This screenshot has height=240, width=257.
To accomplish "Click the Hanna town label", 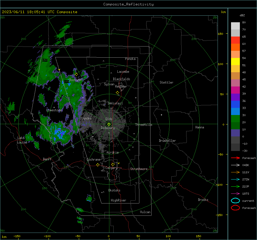I will tap(200, 127).
